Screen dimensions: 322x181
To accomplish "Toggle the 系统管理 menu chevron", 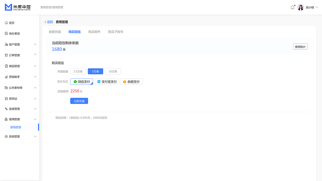I will pos(35,137).
